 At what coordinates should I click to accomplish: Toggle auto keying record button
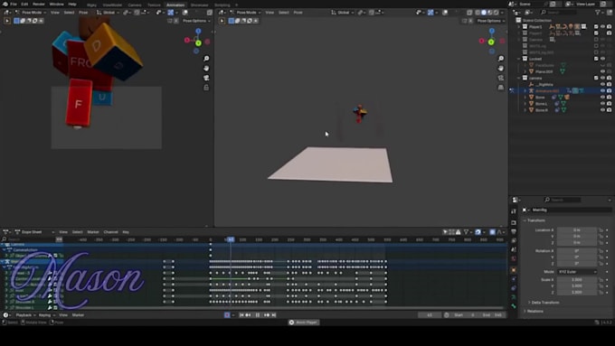click(x=227, y=315)
